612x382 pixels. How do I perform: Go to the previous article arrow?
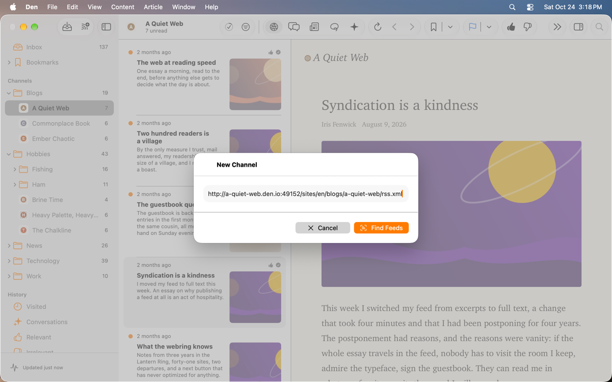(x=394, y=27)
